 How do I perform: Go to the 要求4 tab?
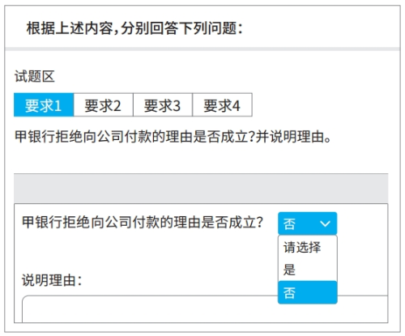(222, 105)
